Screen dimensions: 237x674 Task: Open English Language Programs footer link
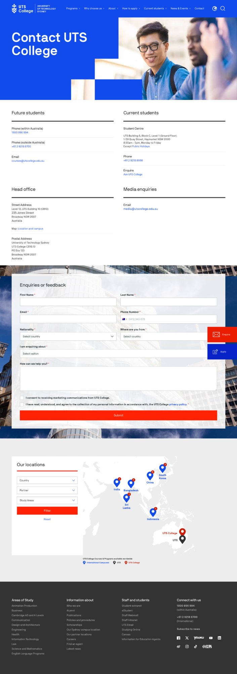point(28,653)
